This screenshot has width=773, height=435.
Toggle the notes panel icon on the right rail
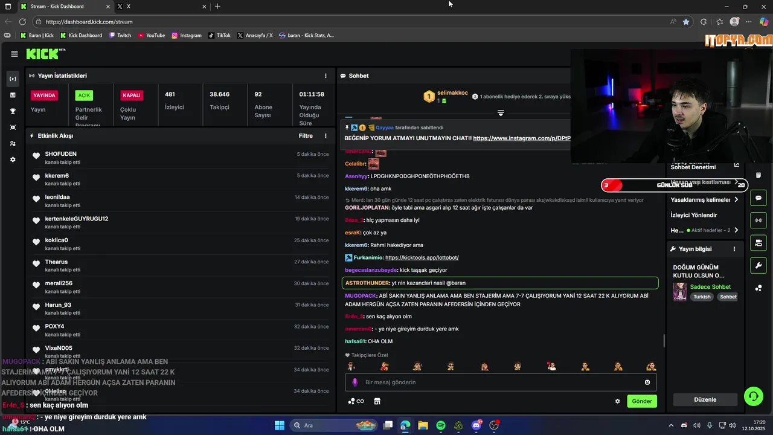(x=759, y=175)
